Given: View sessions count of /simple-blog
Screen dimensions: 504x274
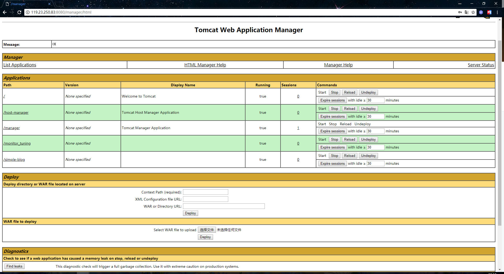Looking at the screenshot, I should pos(298,159).
